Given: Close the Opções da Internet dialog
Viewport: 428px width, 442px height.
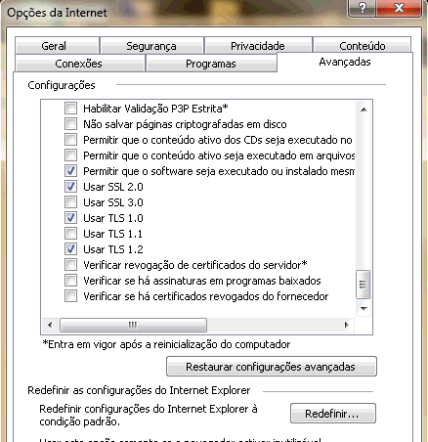Looking at the screenshot, I should (399, 8).
